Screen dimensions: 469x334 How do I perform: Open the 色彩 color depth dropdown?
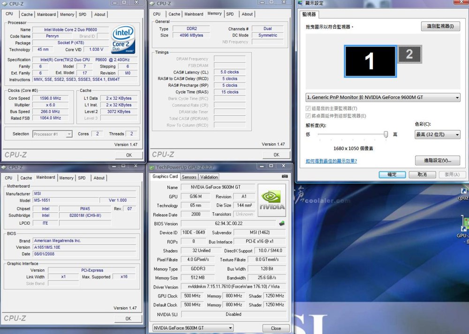pyautogui.click(x=437, y=134)
